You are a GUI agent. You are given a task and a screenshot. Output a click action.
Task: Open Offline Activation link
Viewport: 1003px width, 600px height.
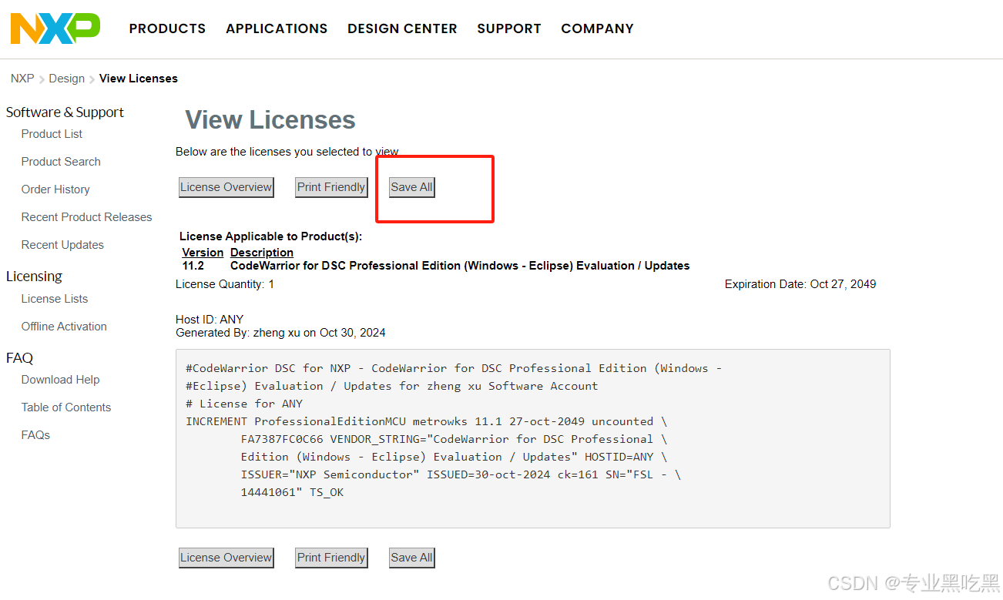[x=64, y=327]
